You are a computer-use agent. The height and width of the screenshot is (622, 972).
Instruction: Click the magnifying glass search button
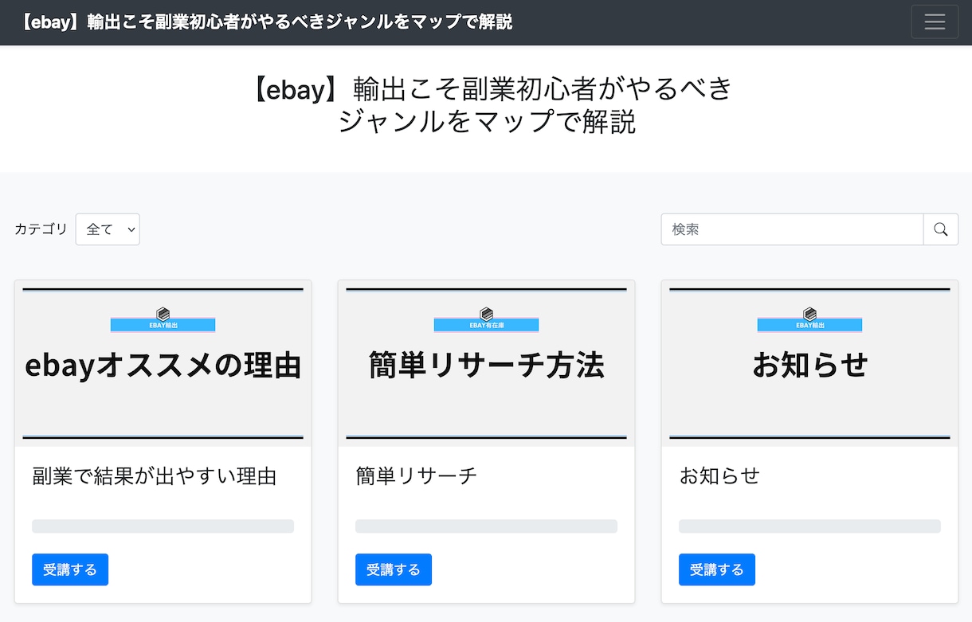coord(941,229)
